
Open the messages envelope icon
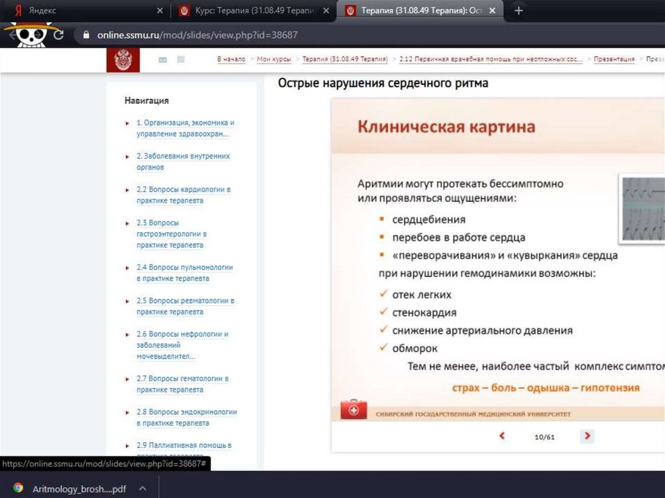pos(162,60)
